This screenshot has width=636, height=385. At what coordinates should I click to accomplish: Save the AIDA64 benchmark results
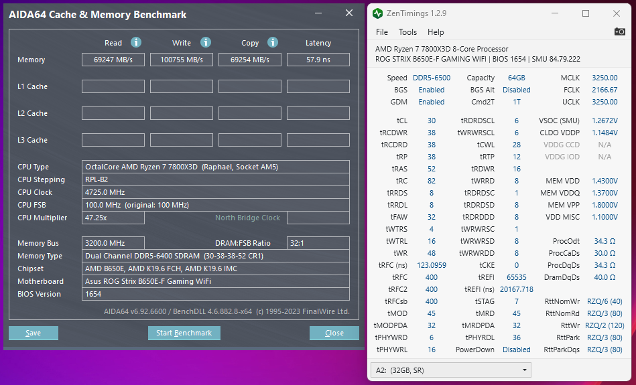click(x=34, y=333)
